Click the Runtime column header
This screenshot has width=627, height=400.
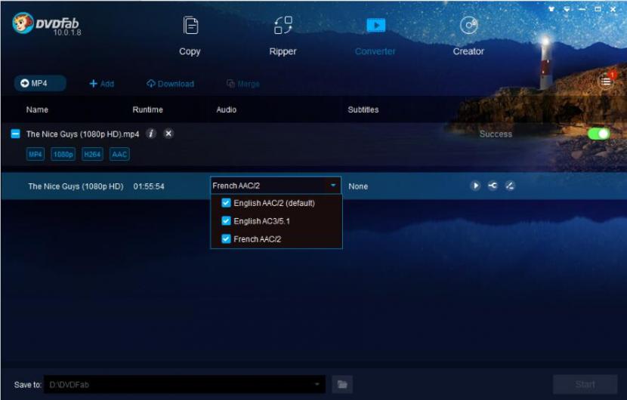coord(147,109)
